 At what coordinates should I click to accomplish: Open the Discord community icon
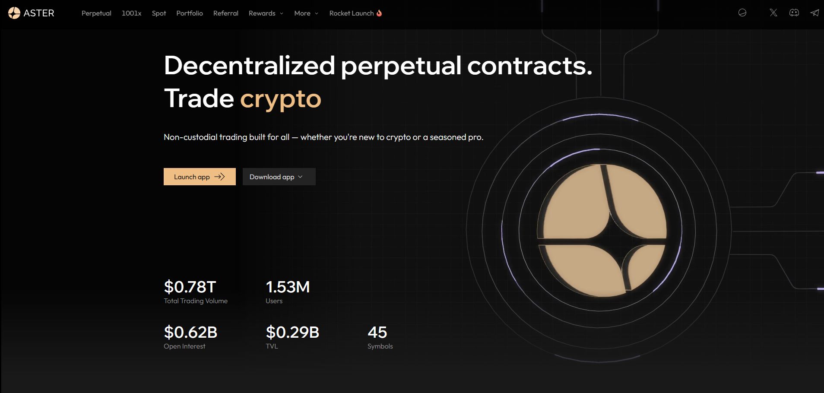[794, 13]
